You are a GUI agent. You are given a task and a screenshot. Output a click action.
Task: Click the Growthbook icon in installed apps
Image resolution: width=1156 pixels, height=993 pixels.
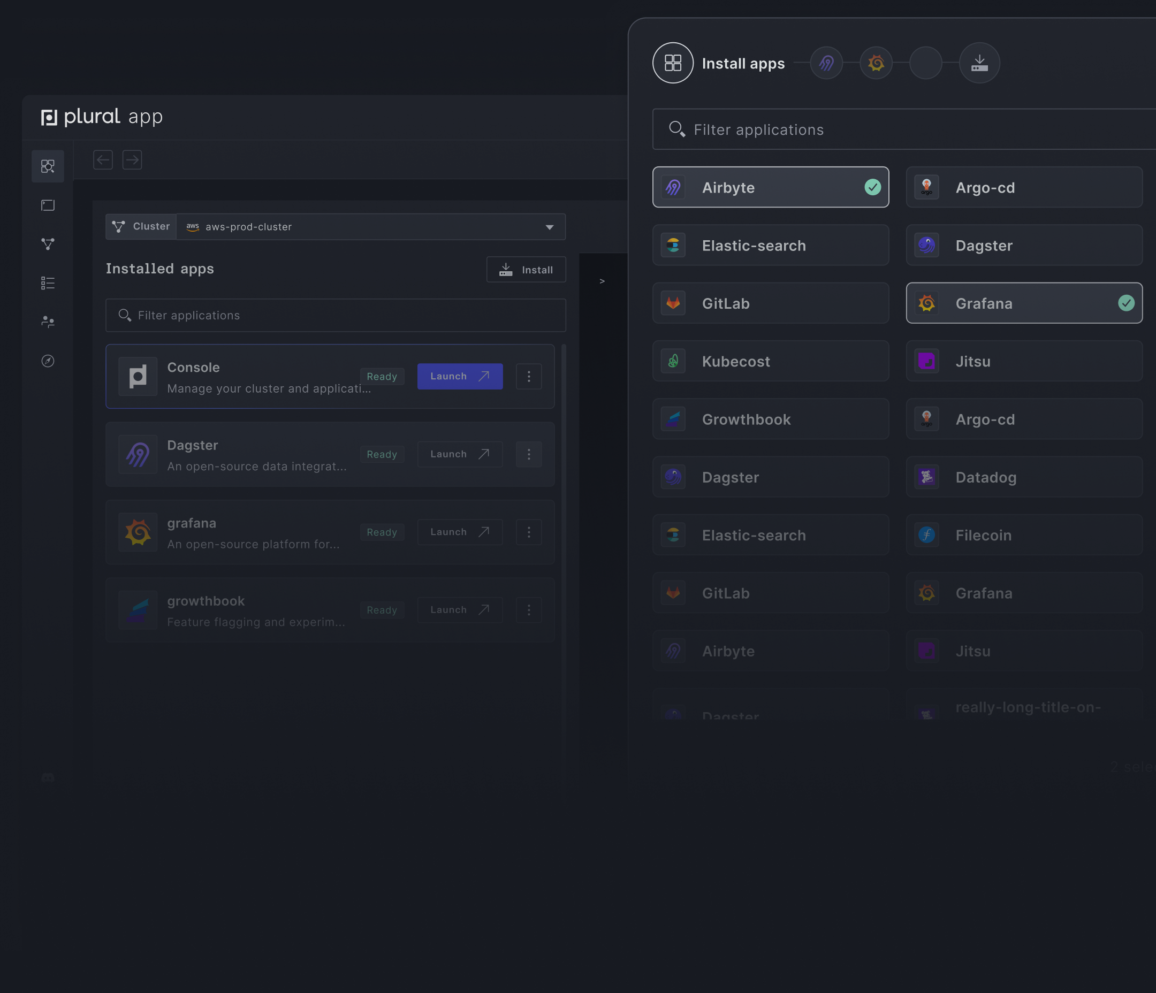[139, 608]
